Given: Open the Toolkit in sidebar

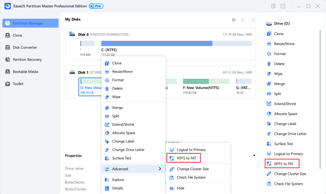Looking at the screenshot, I should tap(18, 84).
